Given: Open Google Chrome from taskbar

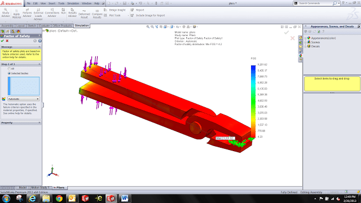Looking at the screenshot, I should click(x=59, y=198).
